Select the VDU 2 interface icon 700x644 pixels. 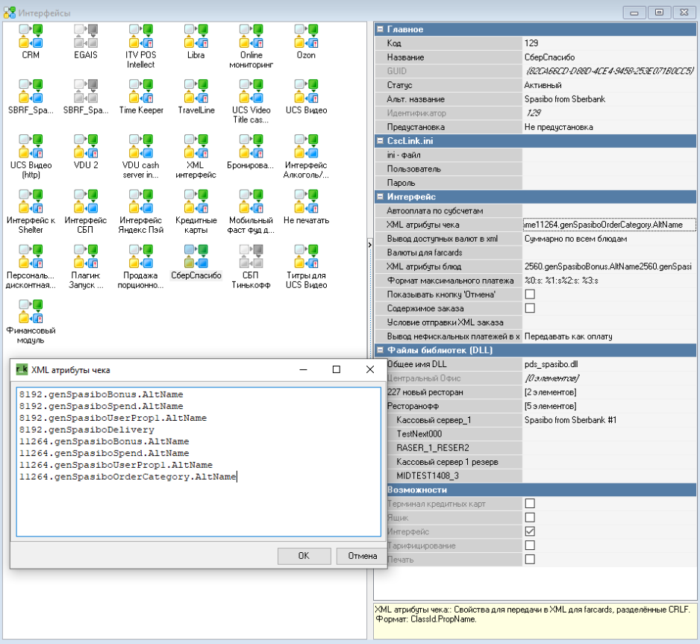point(86,148)
